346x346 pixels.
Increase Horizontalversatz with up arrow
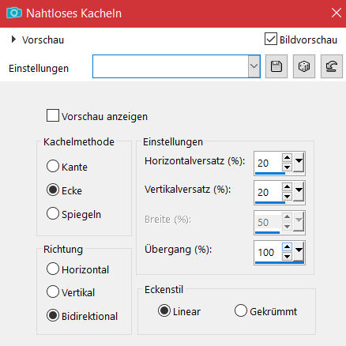pyautogui.click(x=287, y=158)
